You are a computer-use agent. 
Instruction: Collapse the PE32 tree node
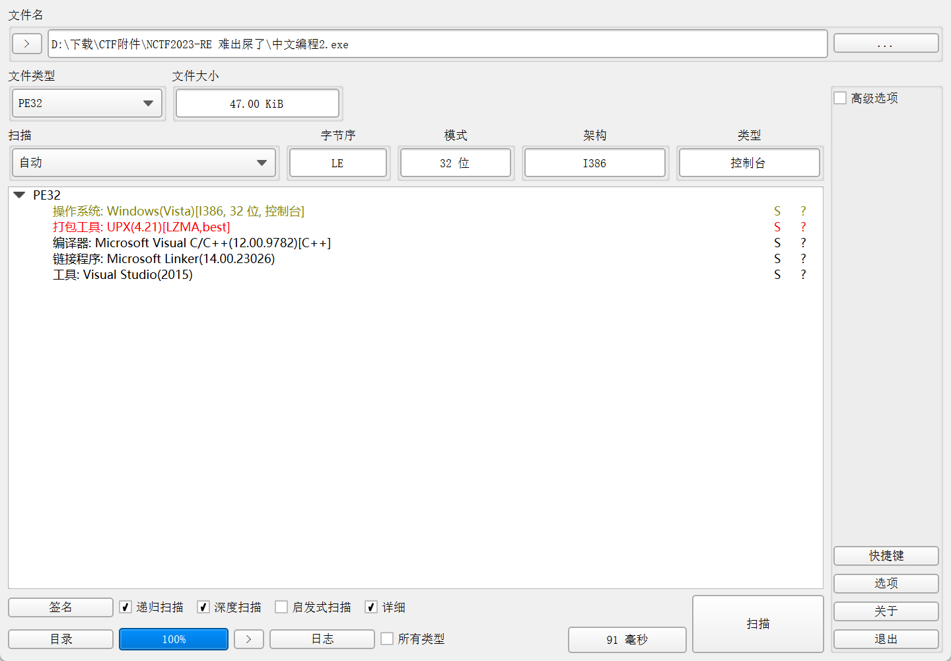point(19,195)
